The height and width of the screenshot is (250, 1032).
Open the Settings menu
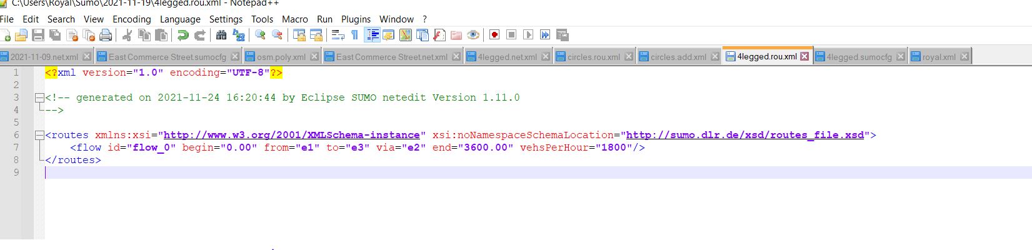tap(226, 19)
